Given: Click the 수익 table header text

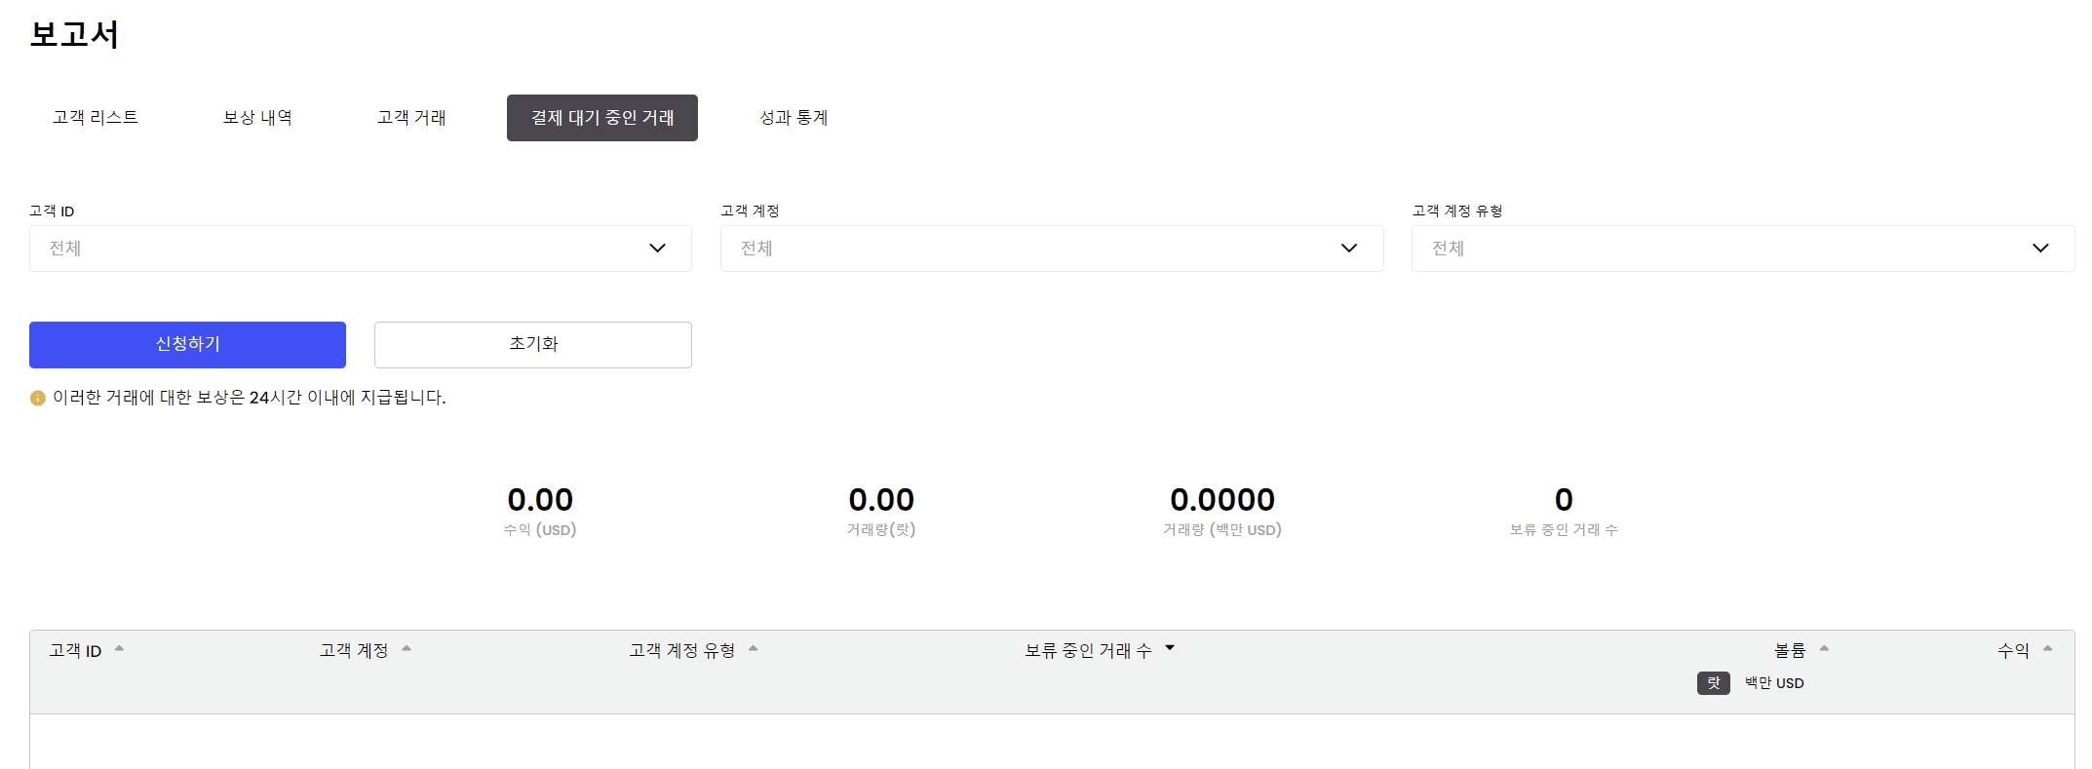Looking at the screenshot, I should (x=2013, y=651).
